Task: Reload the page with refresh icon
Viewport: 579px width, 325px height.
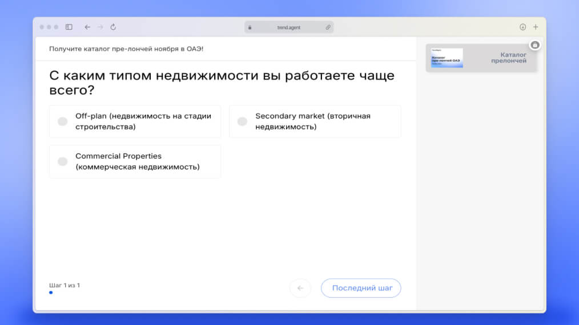Action: 113,27
